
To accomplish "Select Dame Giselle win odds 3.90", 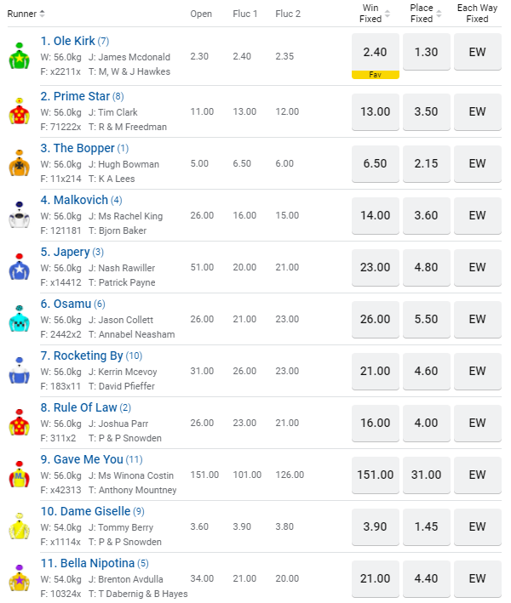I will click(375, 526).
